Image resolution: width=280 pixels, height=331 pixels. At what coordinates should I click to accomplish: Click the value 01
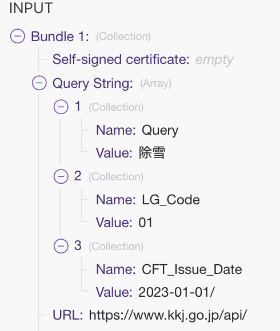[145, 223]
